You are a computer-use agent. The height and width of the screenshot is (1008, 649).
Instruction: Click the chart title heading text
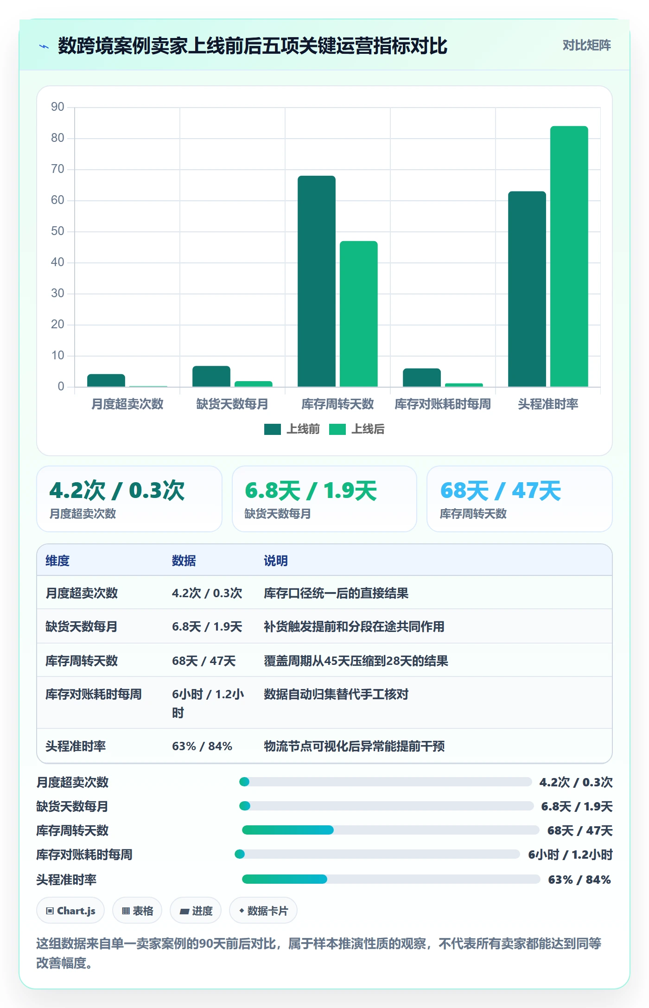pos(253,46)
